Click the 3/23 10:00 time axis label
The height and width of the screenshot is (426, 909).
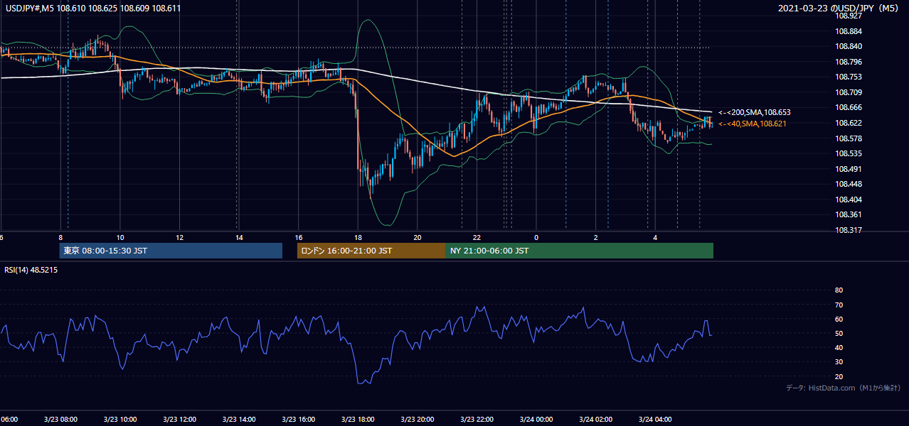pos(120,420)
